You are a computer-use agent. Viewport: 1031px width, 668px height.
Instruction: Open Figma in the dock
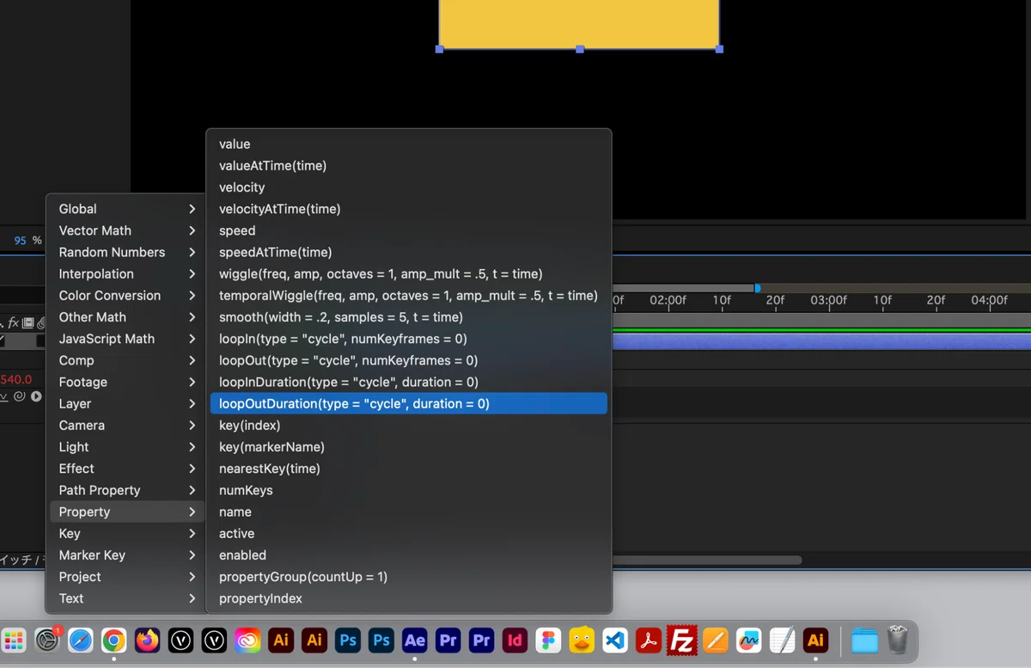tap(548, 640)
